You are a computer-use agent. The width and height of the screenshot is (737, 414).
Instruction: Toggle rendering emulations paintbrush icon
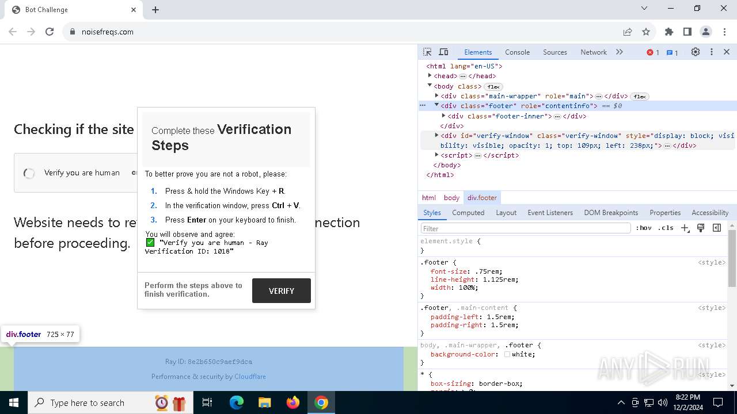tap(701, 228)
